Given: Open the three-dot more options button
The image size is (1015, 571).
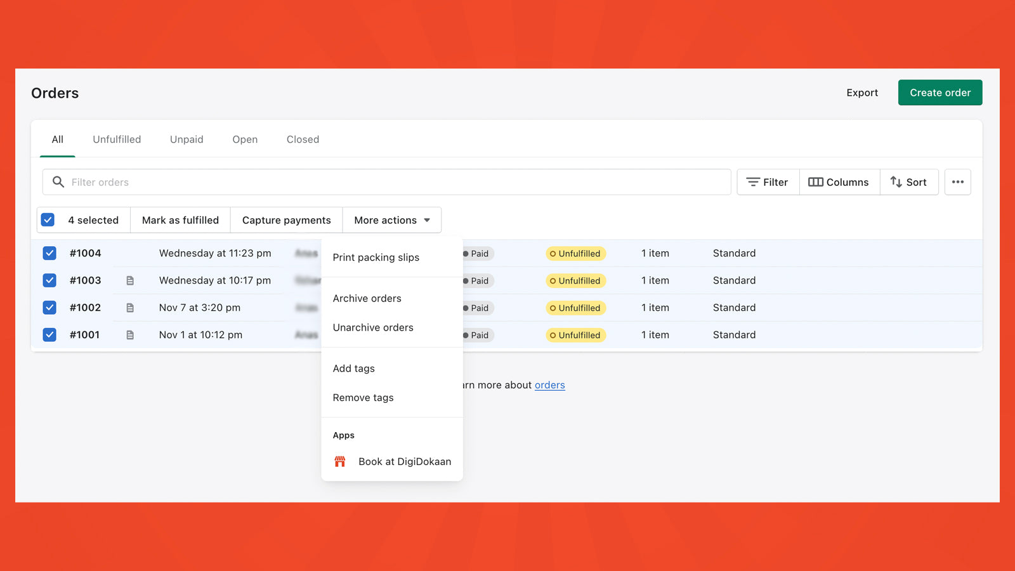Looking at the screenshot, I should coord(957,182).
